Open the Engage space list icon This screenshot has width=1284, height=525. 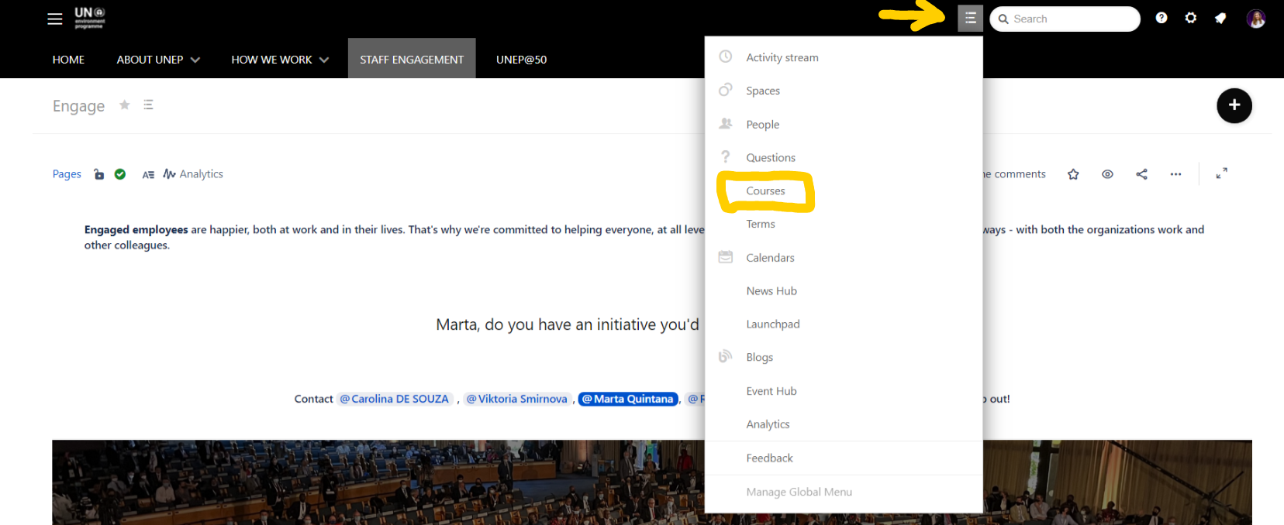coord(148,105)
